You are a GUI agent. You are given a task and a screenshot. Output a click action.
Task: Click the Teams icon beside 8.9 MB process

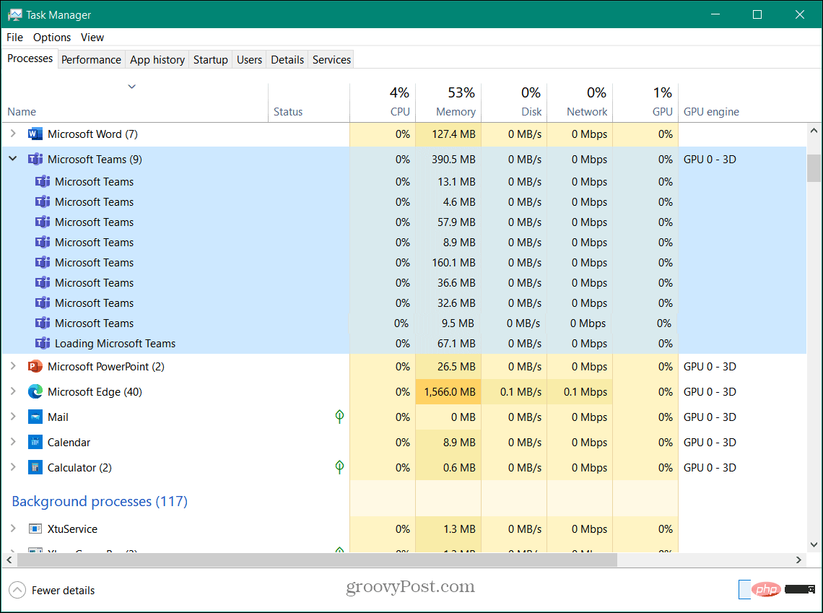43,242
